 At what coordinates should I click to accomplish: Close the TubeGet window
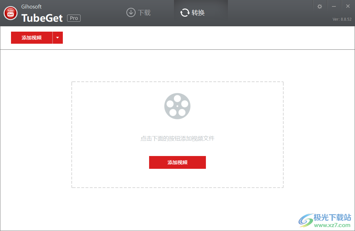[348, 6]
